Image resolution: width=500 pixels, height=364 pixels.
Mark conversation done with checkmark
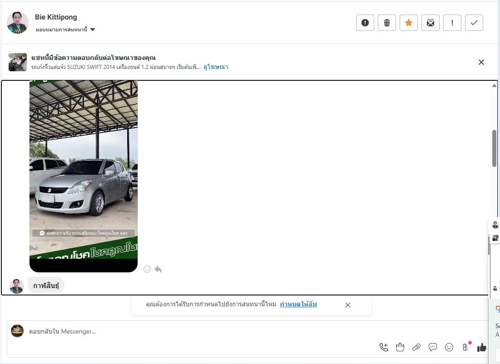tap(474, 23)
